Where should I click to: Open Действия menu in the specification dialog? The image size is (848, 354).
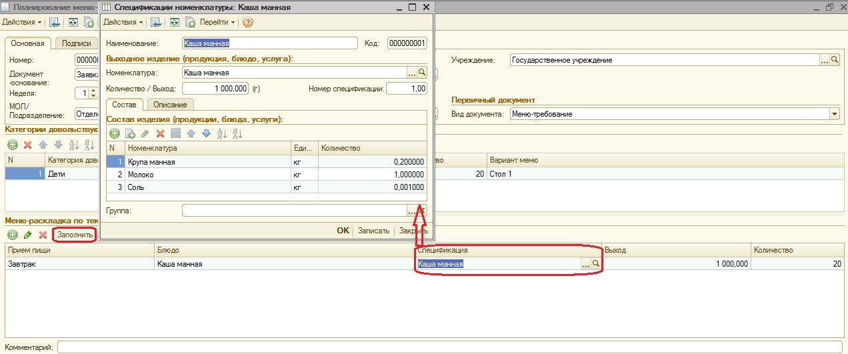tap(123, 22)
